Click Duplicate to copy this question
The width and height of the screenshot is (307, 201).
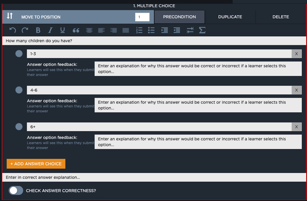(230, 17)
